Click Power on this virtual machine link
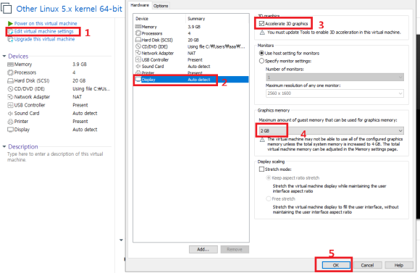Screen dimensions: 420x273 [x=46, y=24]
